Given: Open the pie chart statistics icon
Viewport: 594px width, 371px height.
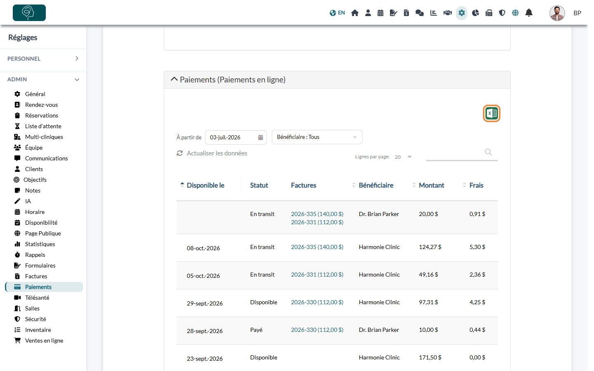Looking at the screenshot, I should 475,13.
